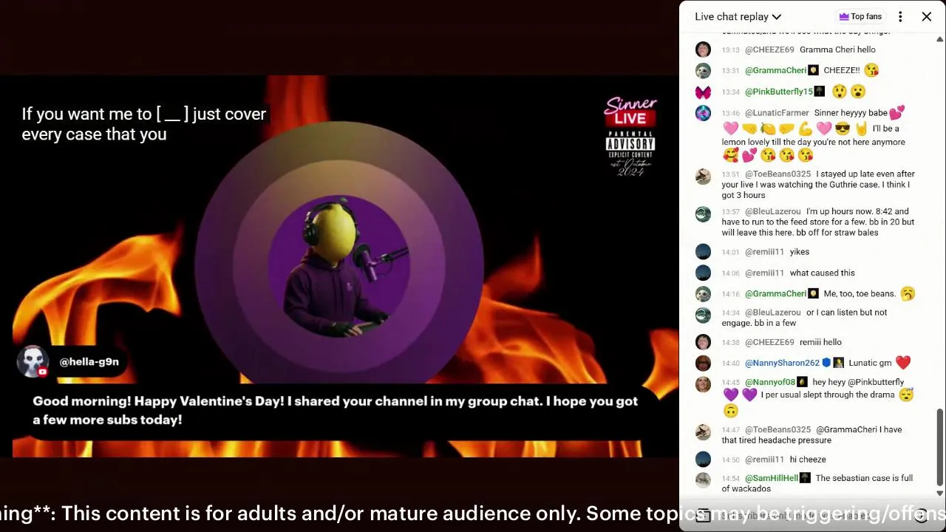Image resolution: width=946 pixels, height=532 pixels.
Task: Open @ToeBeans0325 username at 13:51
Action: tap(777, 174)
